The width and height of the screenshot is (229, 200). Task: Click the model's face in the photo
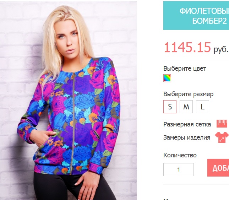pyautogui.click(x=67, y=40)
